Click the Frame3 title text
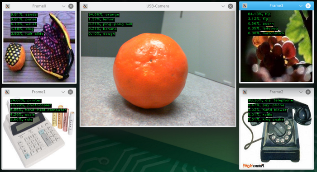The image size is (317, 172). (276, 6)
